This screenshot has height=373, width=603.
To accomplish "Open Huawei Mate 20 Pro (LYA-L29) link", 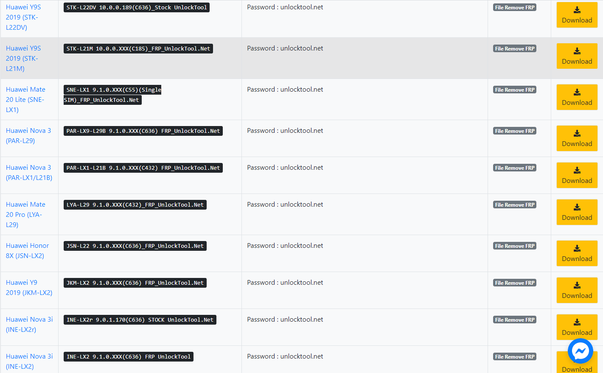I will tap(25, 215).
